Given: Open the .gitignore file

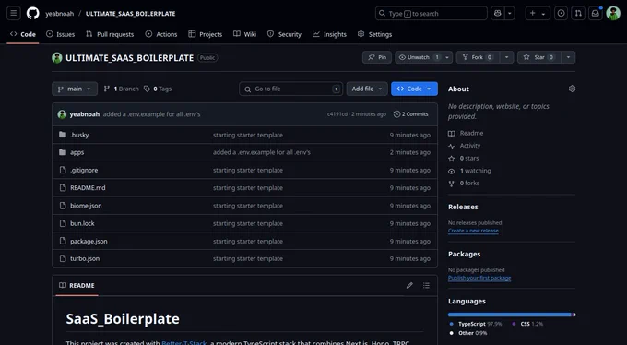Looking at the screenshot, I should coord(84,170).
